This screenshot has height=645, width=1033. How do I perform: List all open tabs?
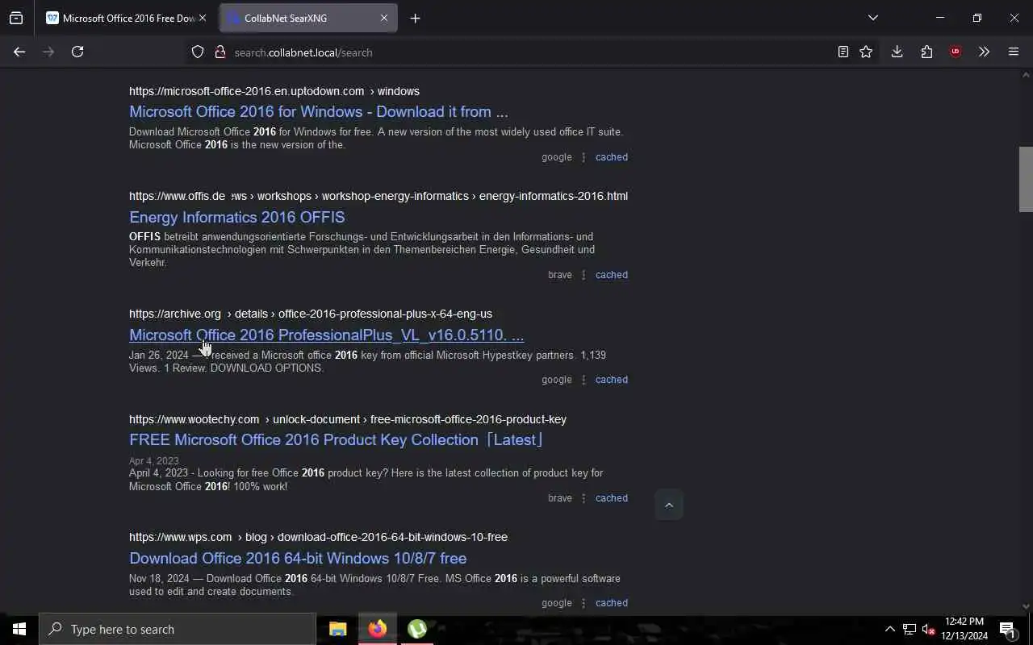pyautogui.click(x=872, y=18)
